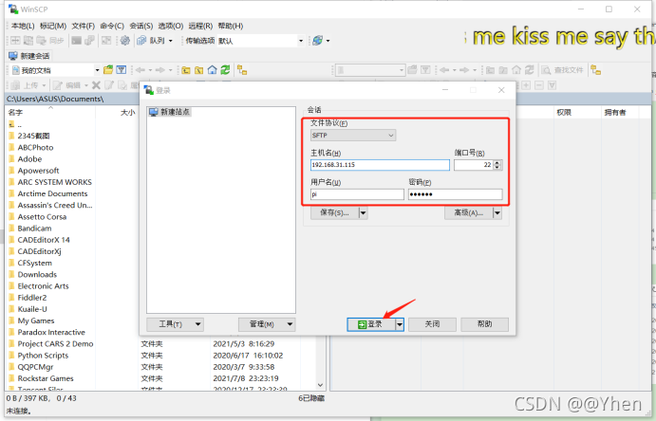The width and height of the screenshot is (656, 421).
Task: Open the 会话(S) menu
Action: click(x=141, y=26)
